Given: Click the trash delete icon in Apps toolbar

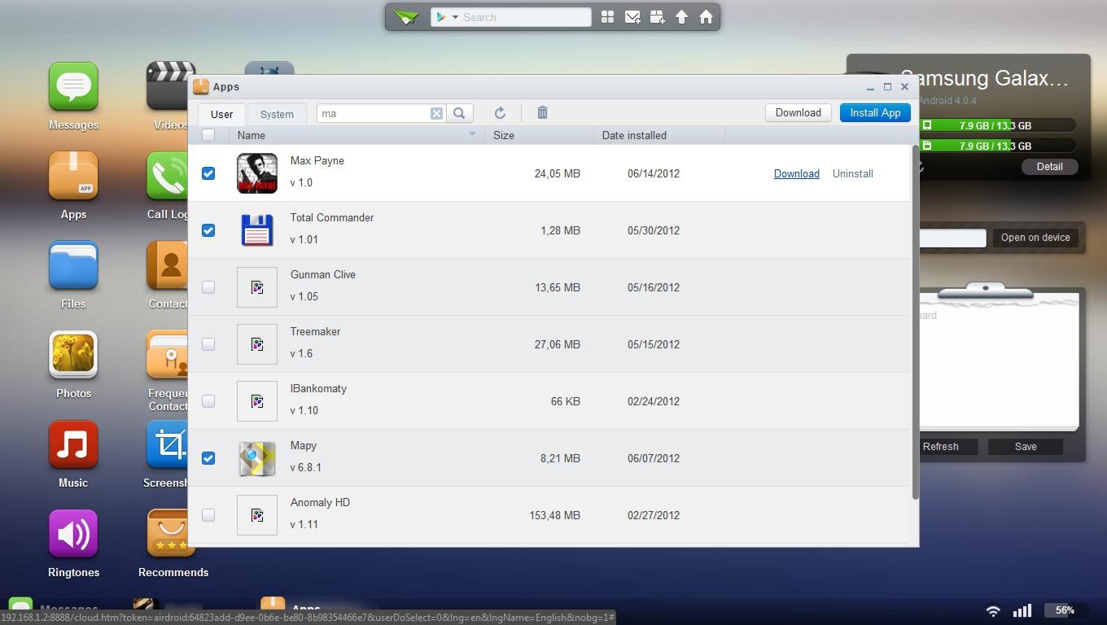Looking at the screenshot, I should pos(542,113).
